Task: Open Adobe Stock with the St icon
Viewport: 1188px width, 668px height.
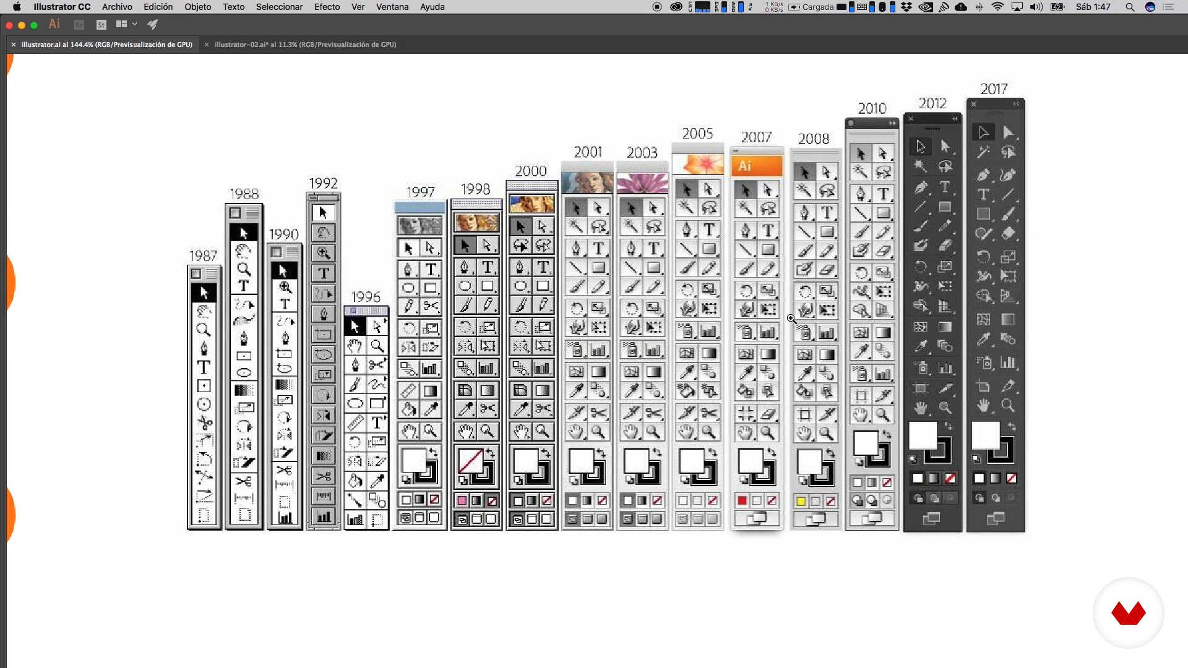Action: click(x=101, y=25)
